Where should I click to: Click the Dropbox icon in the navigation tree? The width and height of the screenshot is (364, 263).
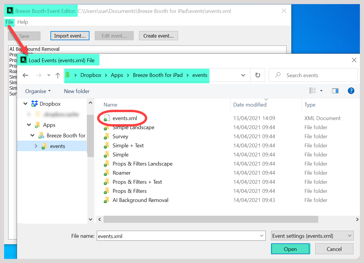pos(35,104)
